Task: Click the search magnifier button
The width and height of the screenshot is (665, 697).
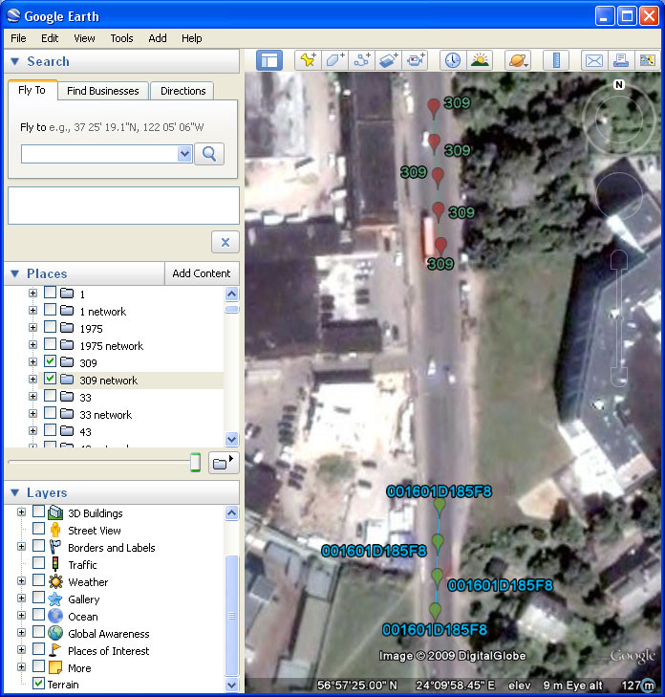Action: point(209,154)
